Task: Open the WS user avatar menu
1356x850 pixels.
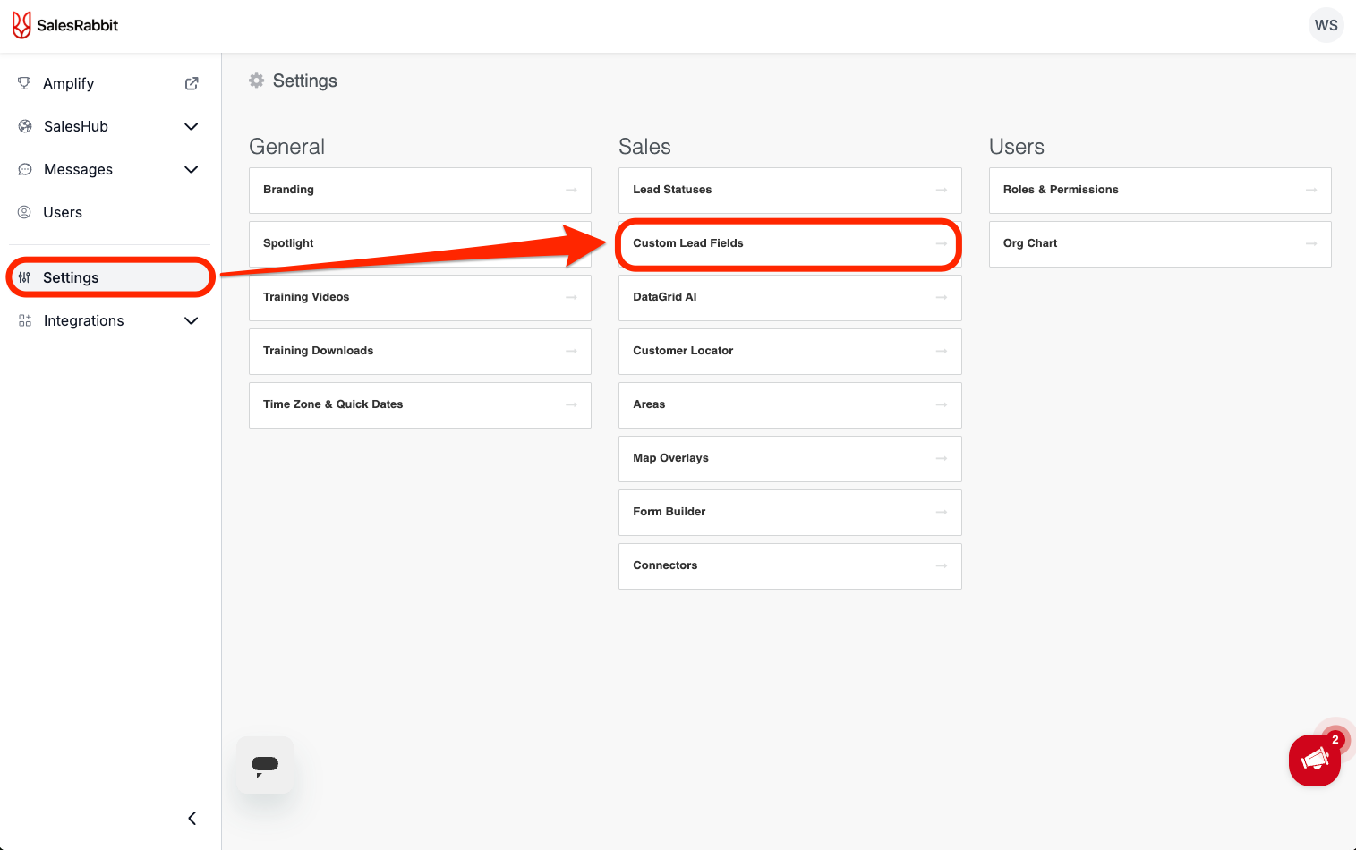Action: point(1326,25)
